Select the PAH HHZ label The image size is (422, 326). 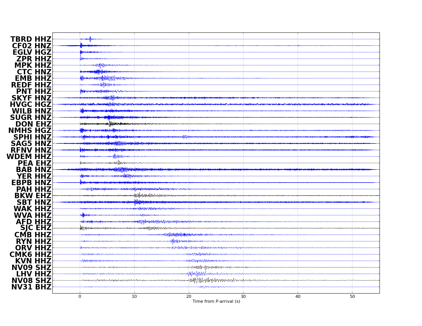pyautogui.click(x=34, y=189)
